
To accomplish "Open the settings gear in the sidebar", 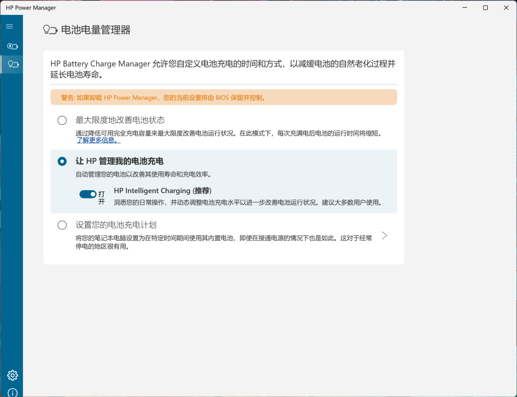I will click(12, 375).
